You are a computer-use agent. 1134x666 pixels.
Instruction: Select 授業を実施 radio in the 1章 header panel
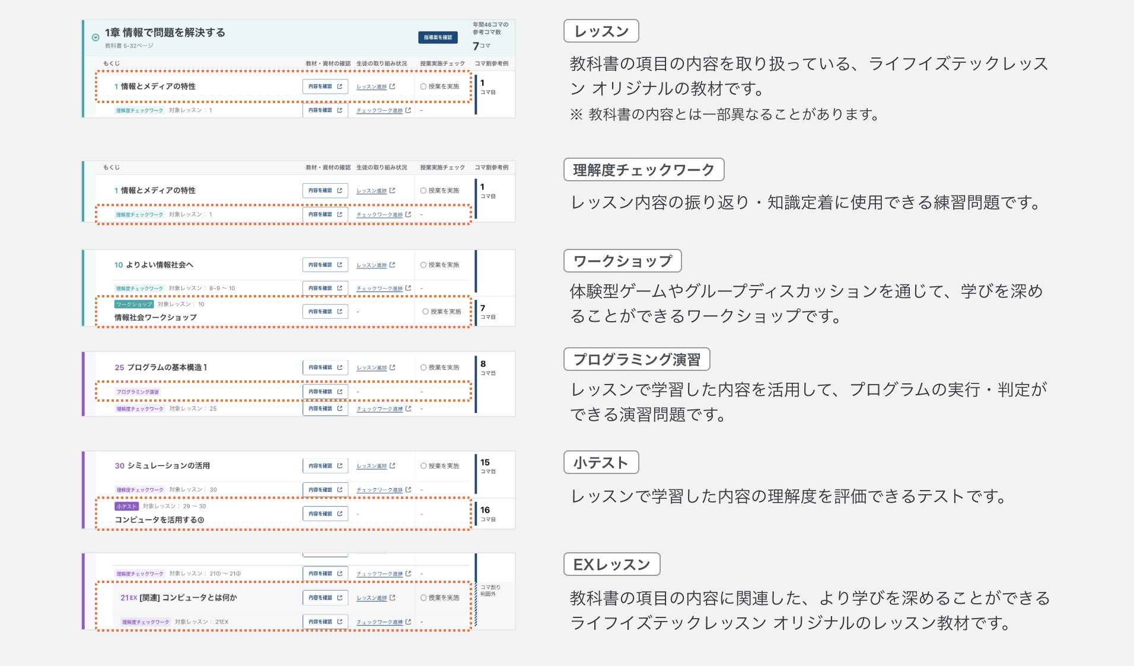coord(423,87)
